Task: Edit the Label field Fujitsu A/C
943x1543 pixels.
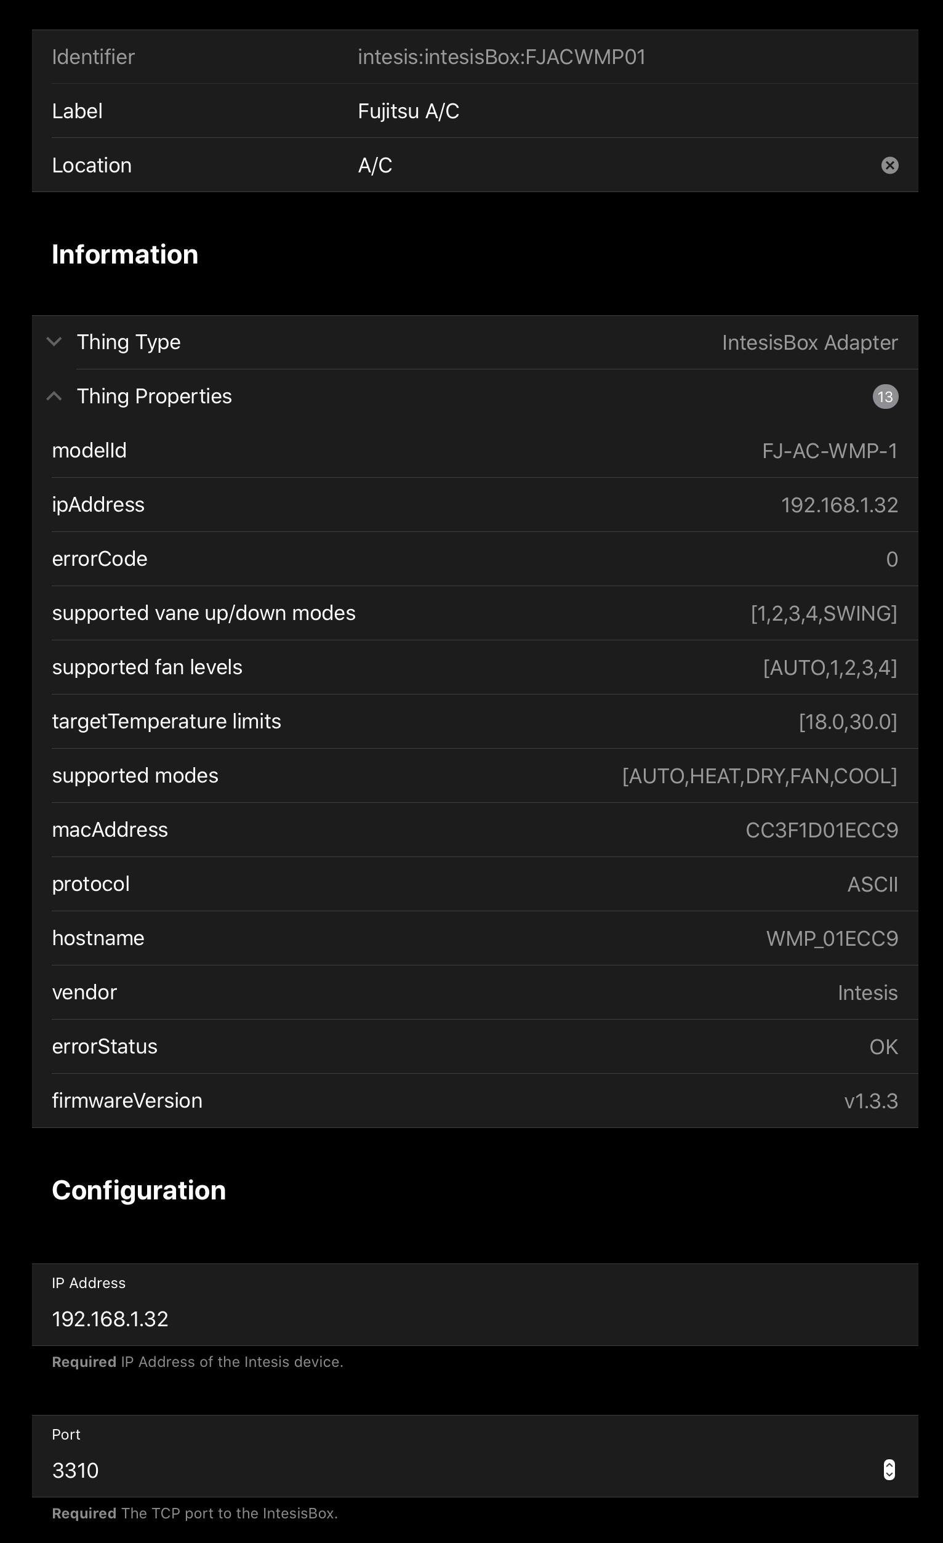Action: tap(475, 111)
